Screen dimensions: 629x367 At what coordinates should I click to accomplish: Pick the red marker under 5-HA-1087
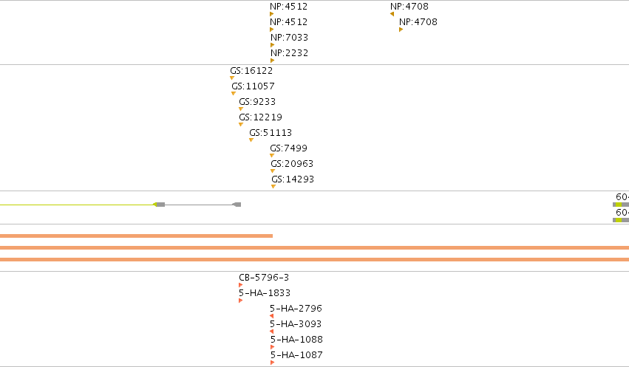click(x=273, y=363)
